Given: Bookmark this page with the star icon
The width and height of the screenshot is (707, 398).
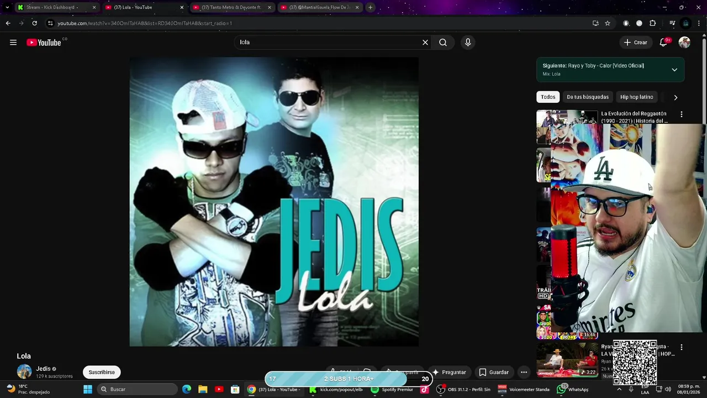Looking at the screenshot, I should point(608,23).
